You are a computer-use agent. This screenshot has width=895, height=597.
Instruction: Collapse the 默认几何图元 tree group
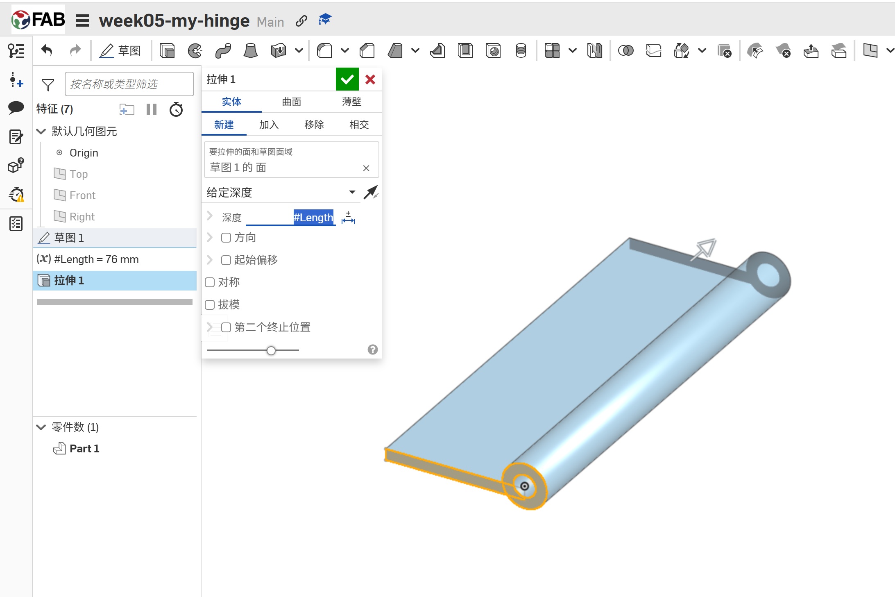(41, 132)
